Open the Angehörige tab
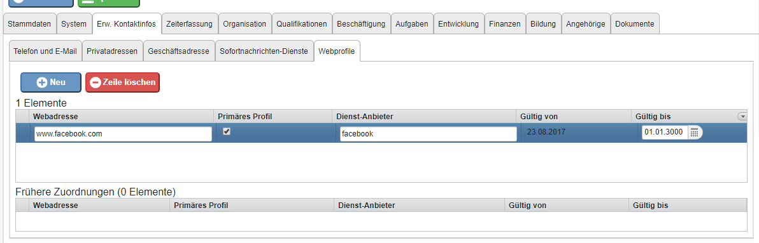 coord(586,23)
